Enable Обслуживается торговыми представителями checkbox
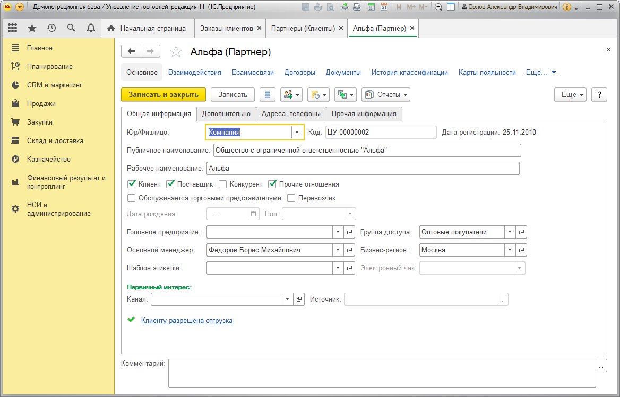This screenshot has width=620, height=397. [132, 198]
